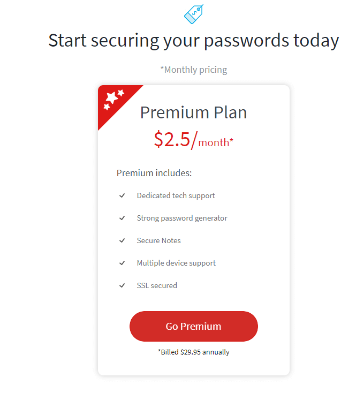Click checkmark beside SSL secured
The width and height of the screenshot is (356, 400).
tap(122, 285)
